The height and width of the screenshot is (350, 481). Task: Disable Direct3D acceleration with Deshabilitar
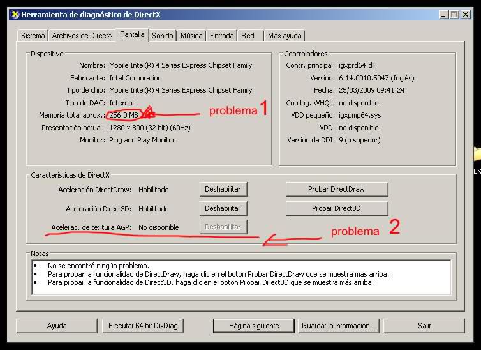click(x=223, y=208)
